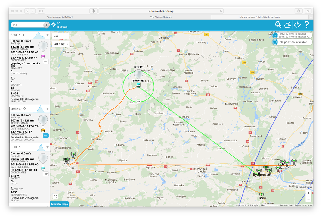Click the 7km range label
322x217 pixels.
pos(138,102)
